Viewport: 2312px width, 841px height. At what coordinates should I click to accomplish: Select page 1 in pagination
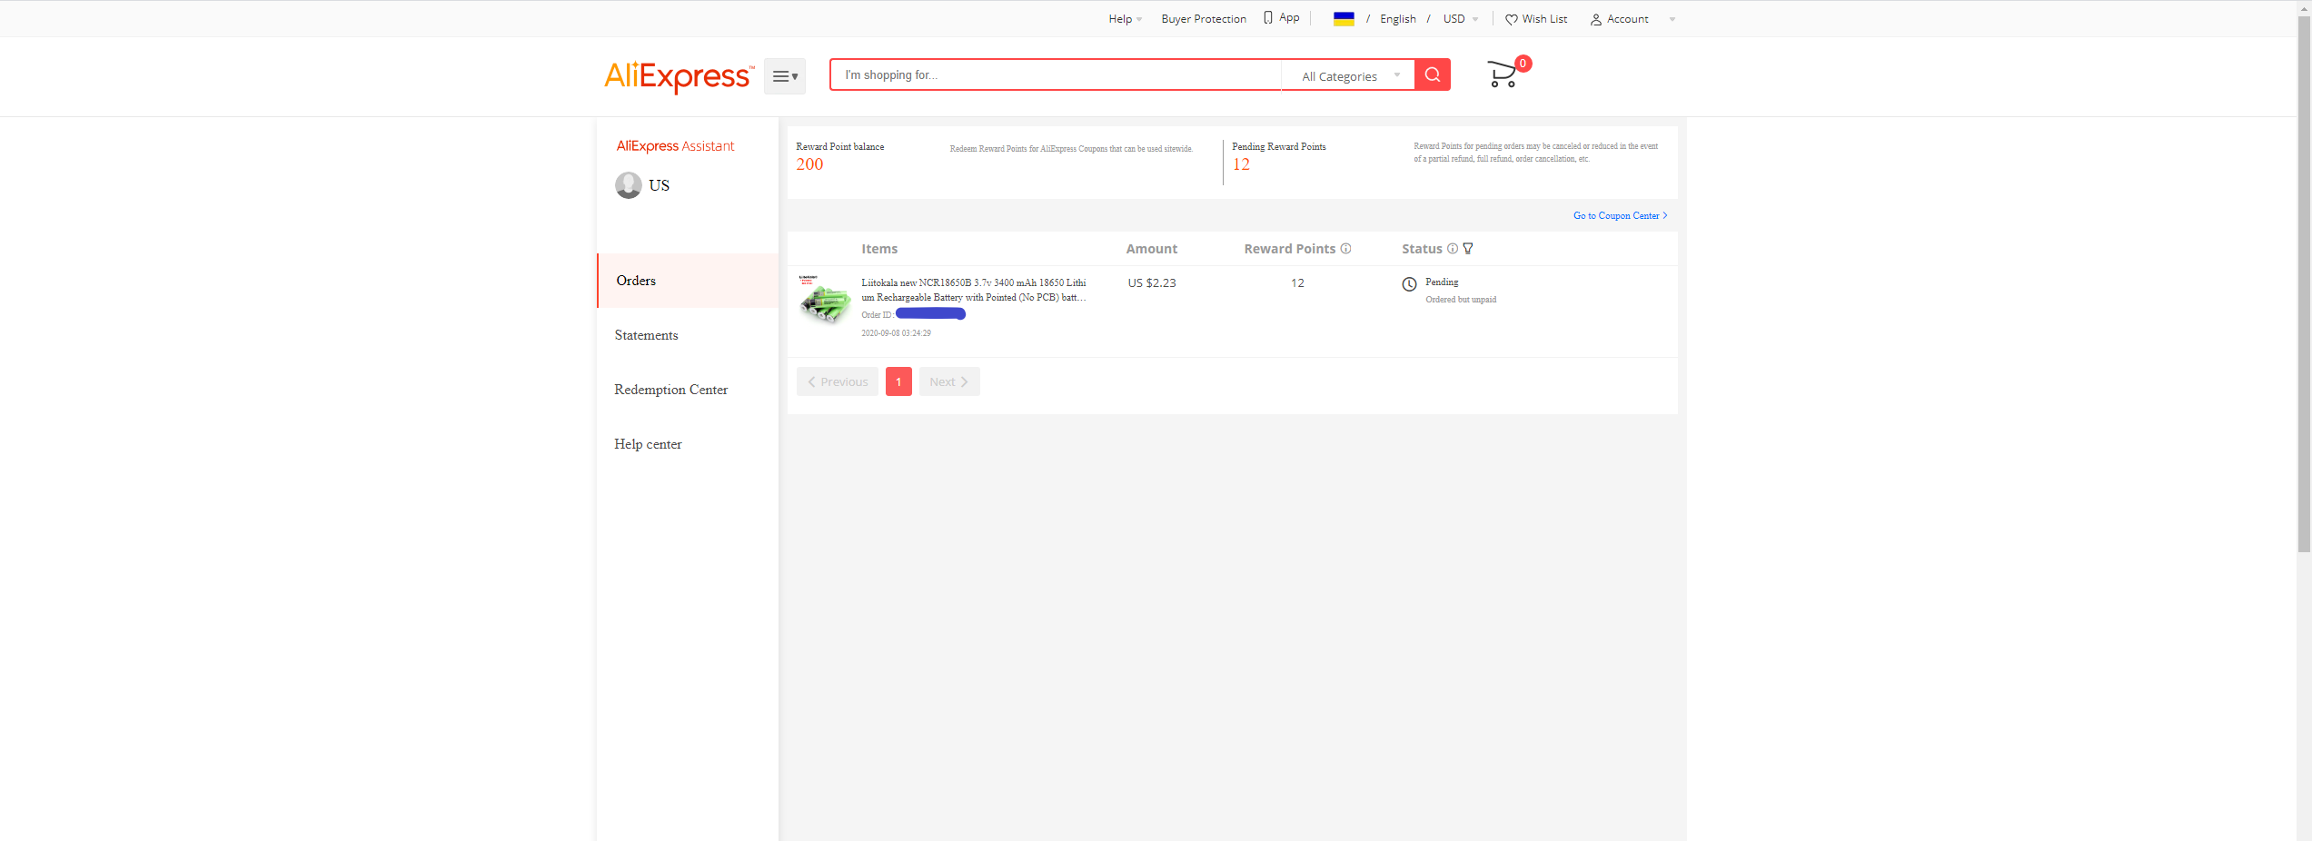tap(898, 381)
